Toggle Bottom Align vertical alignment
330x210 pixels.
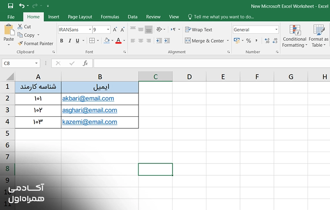pos(149,29)
